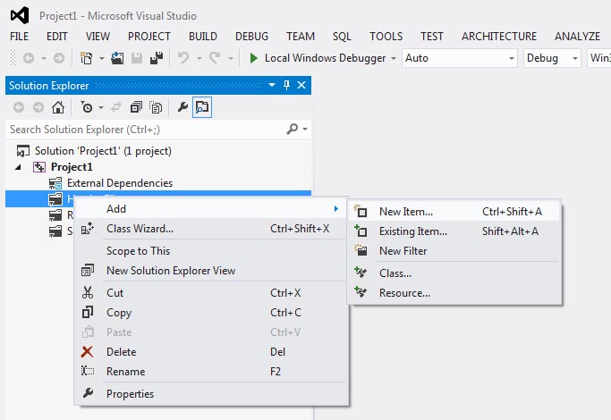Open the BUILD menu
Image resolution: width=611 pixels, height=420 pixels.
tap(203, 37)
